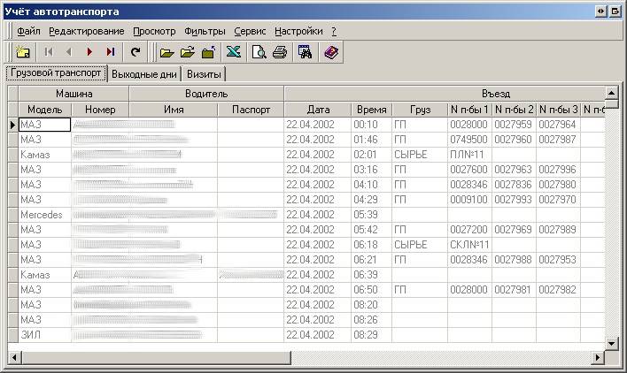Click the Паспорт column header

click(x=251, y=110)
